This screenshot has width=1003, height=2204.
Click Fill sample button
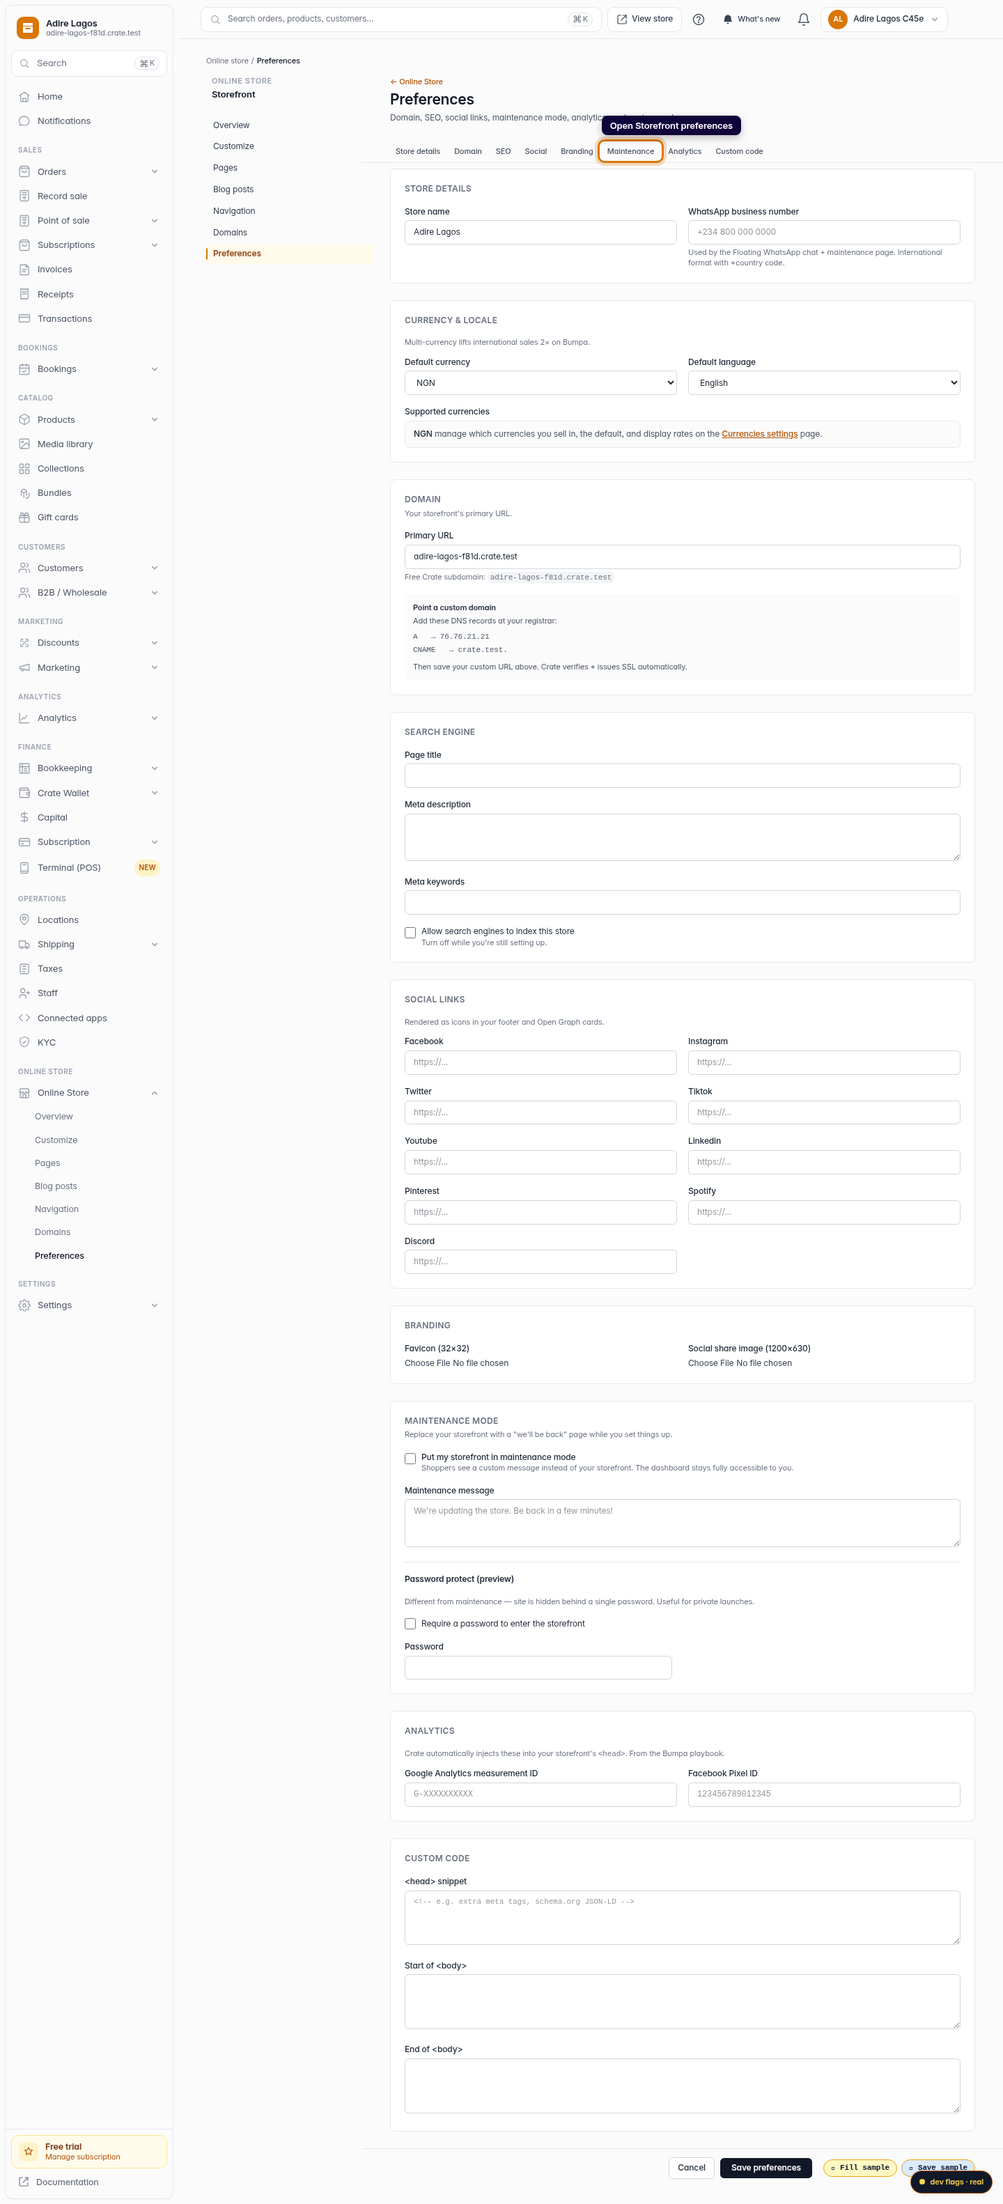[x=860, y=2168]
